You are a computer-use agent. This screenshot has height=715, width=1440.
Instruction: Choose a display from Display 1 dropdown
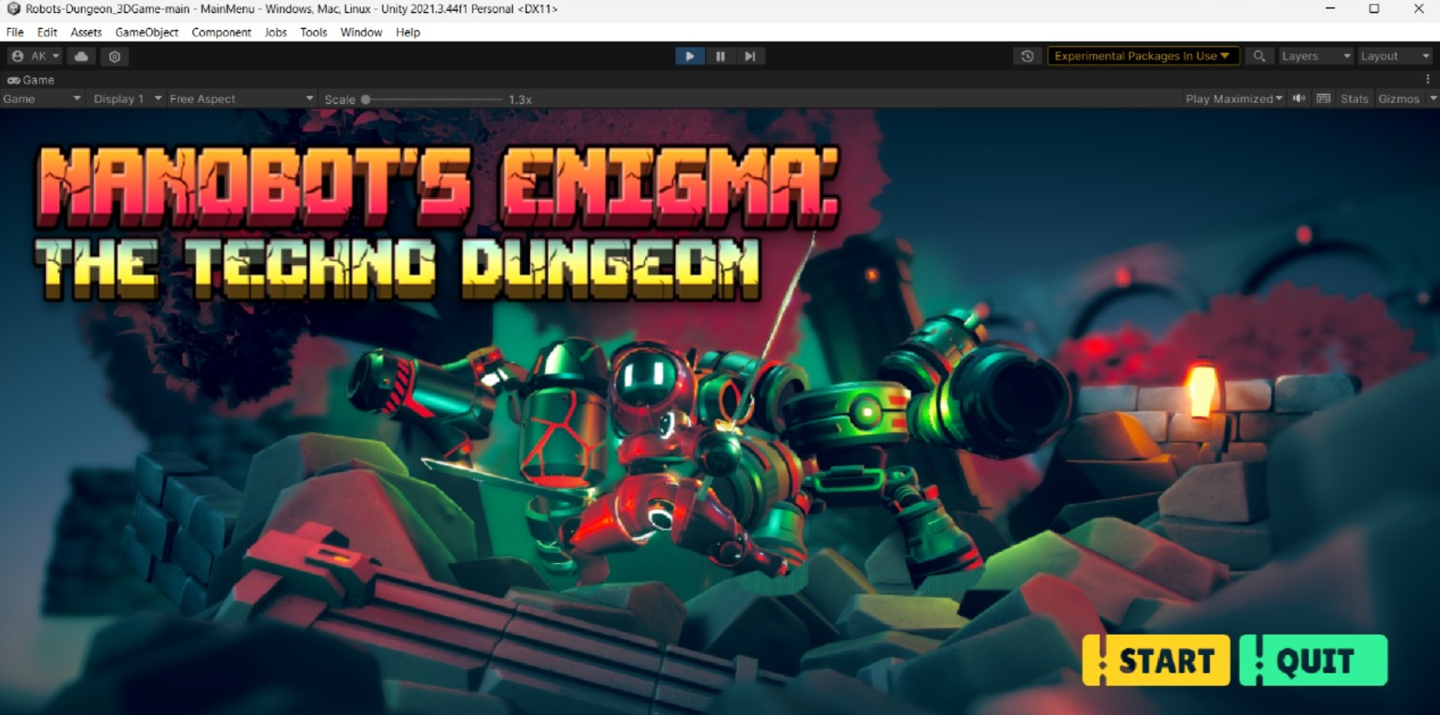[x=127, y=99]
